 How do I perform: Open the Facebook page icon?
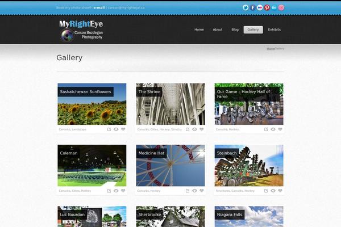[x=252, y=7]
